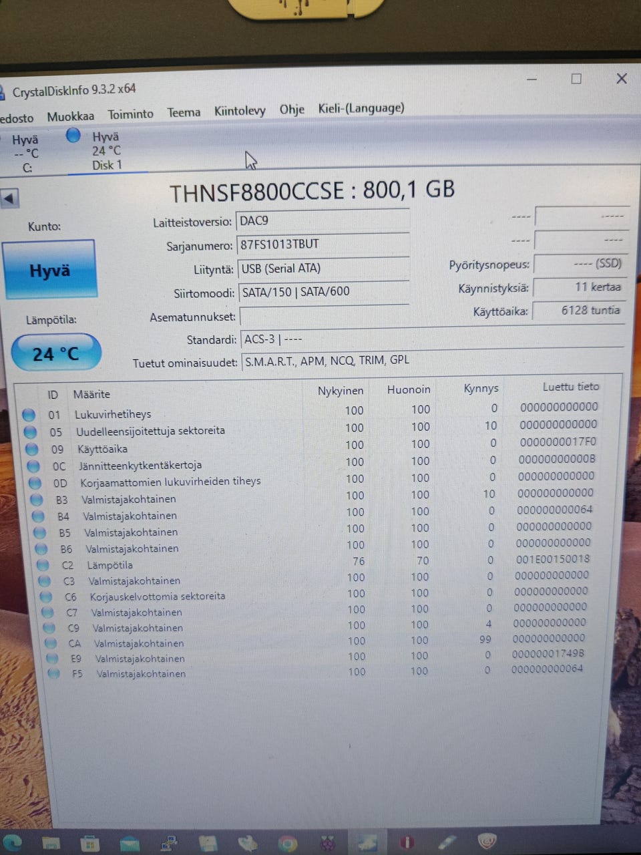Click the Kynnys column header
This screenshot has height=855, width=641.
481,388
